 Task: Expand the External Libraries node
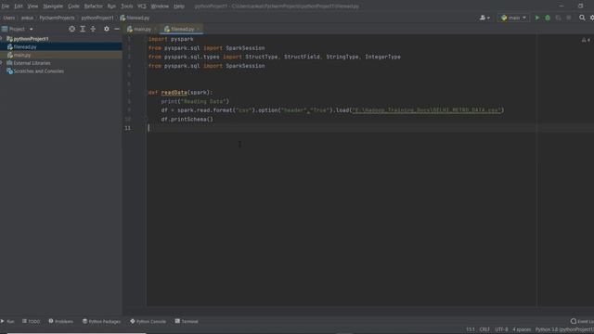click(2, 63)
